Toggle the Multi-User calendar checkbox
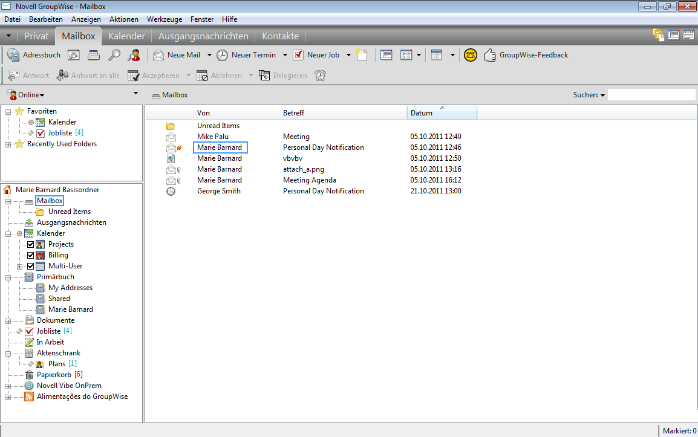 click(x=31, y=266)
